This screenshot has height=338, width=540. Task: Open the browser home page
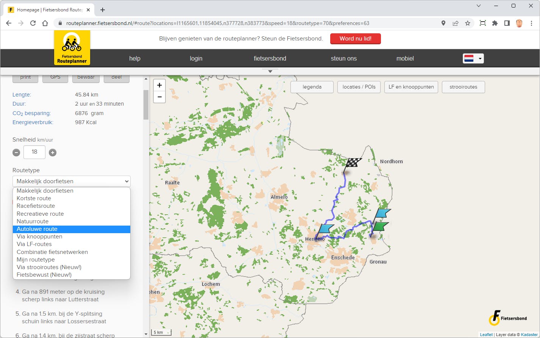click(x=45, y=23)
